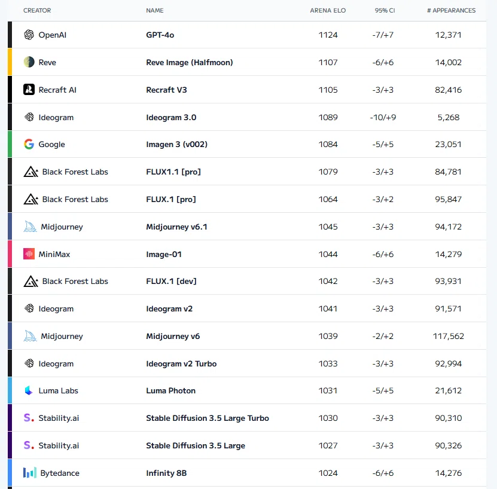Click the Reve halfmoon logo icon
The height and width of the screenshot is (489, 497).
pos(29,62)
